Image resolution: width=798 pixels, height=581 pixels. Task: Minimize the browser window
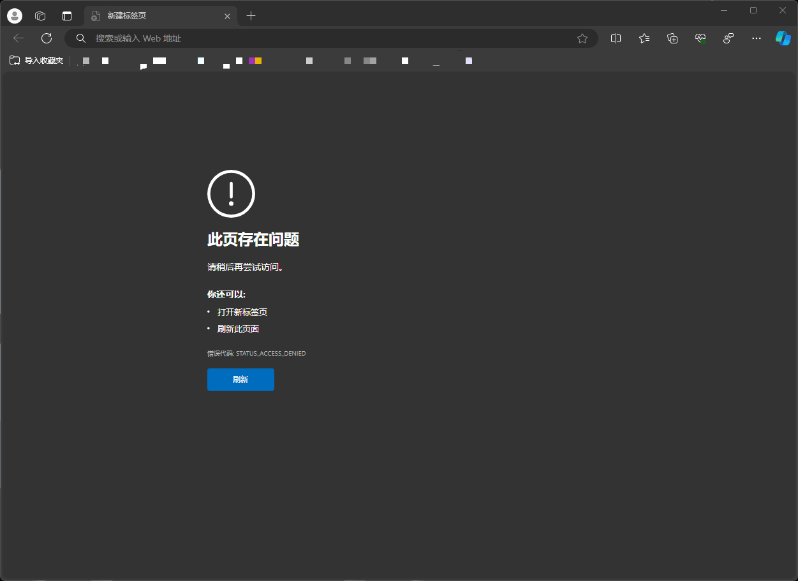click(x=724, y=10)
